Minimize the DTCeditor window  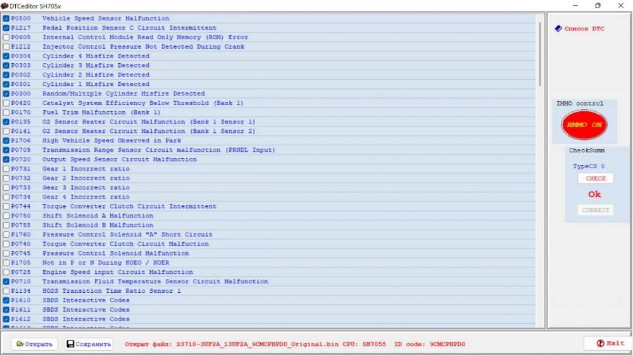coord(575,6)
